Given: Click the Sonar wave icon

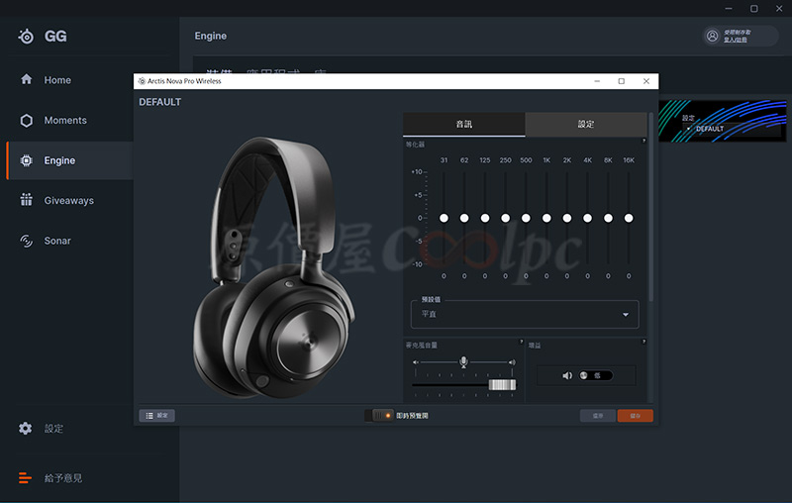Looking at the screenshot, I should pyautogui.click(x=27, y=241).
